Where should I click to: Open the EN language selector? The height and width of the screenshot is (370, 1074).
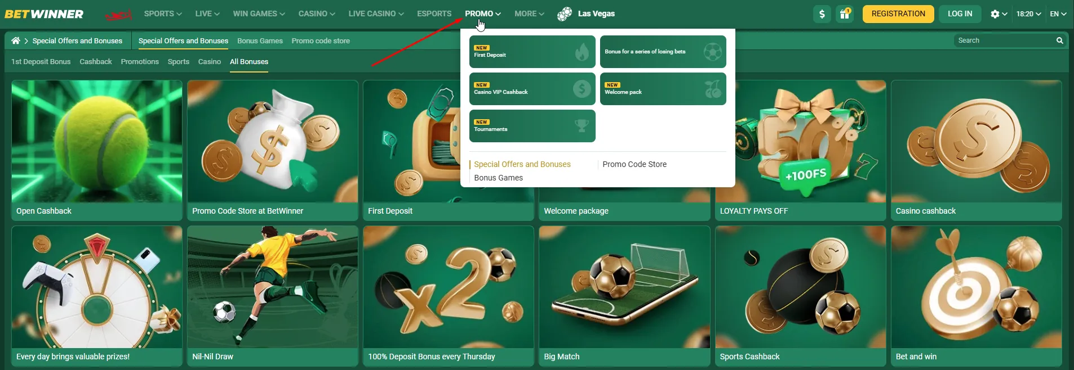1058,14
